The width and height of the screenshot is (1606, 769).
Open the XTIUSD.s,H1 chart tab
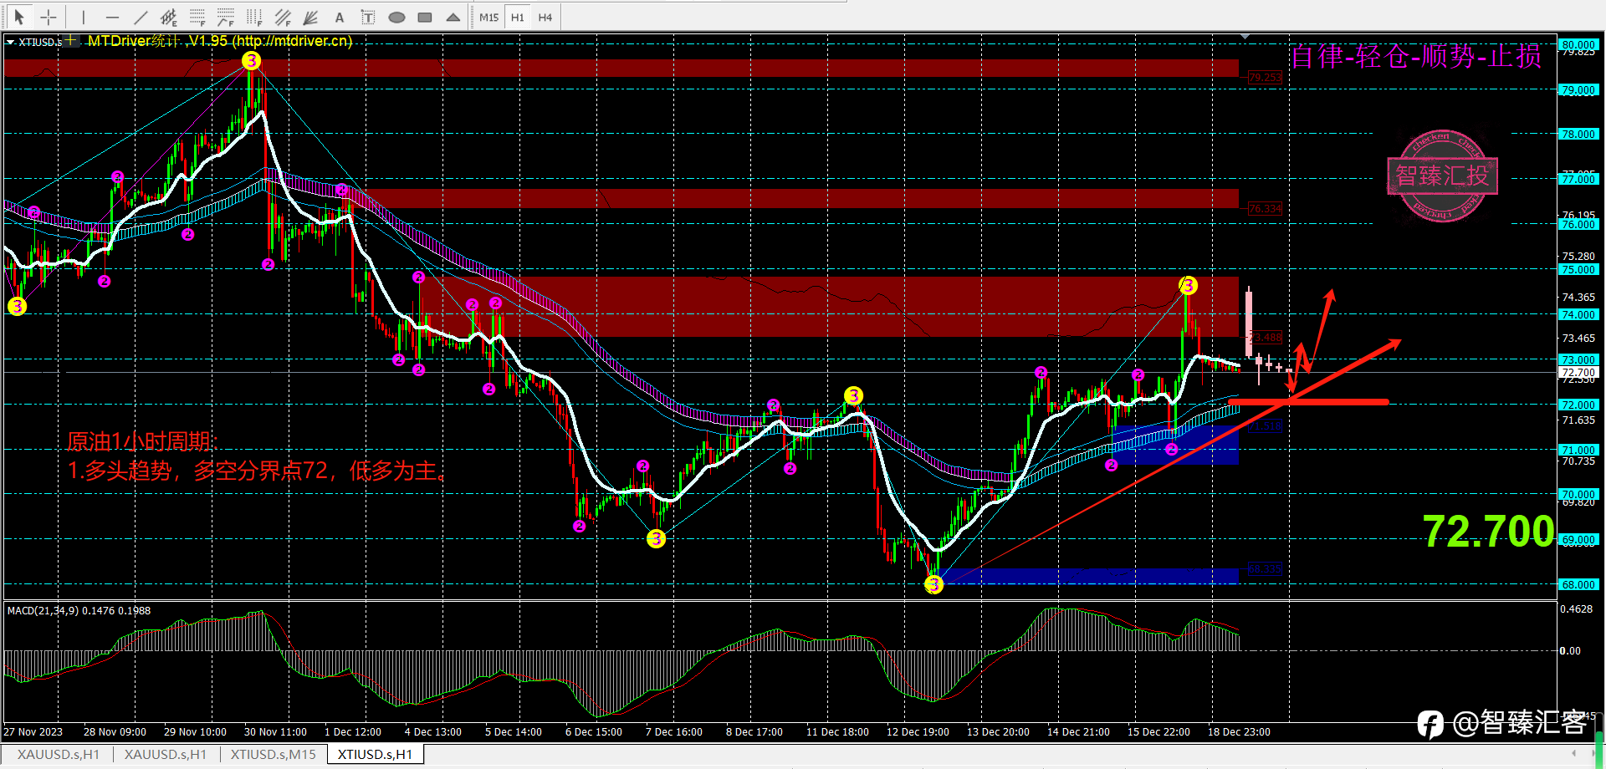[376, 754]
